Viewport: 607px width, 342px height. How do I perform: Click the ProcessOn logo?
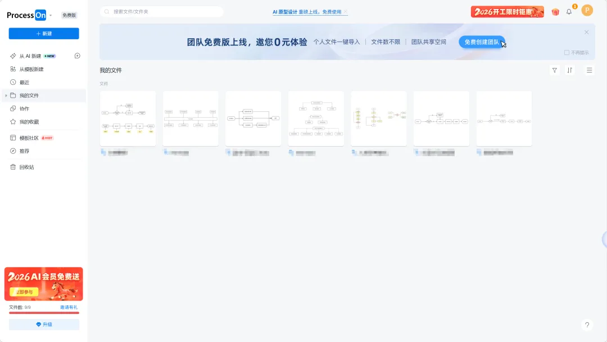click(x=26, y=15)
